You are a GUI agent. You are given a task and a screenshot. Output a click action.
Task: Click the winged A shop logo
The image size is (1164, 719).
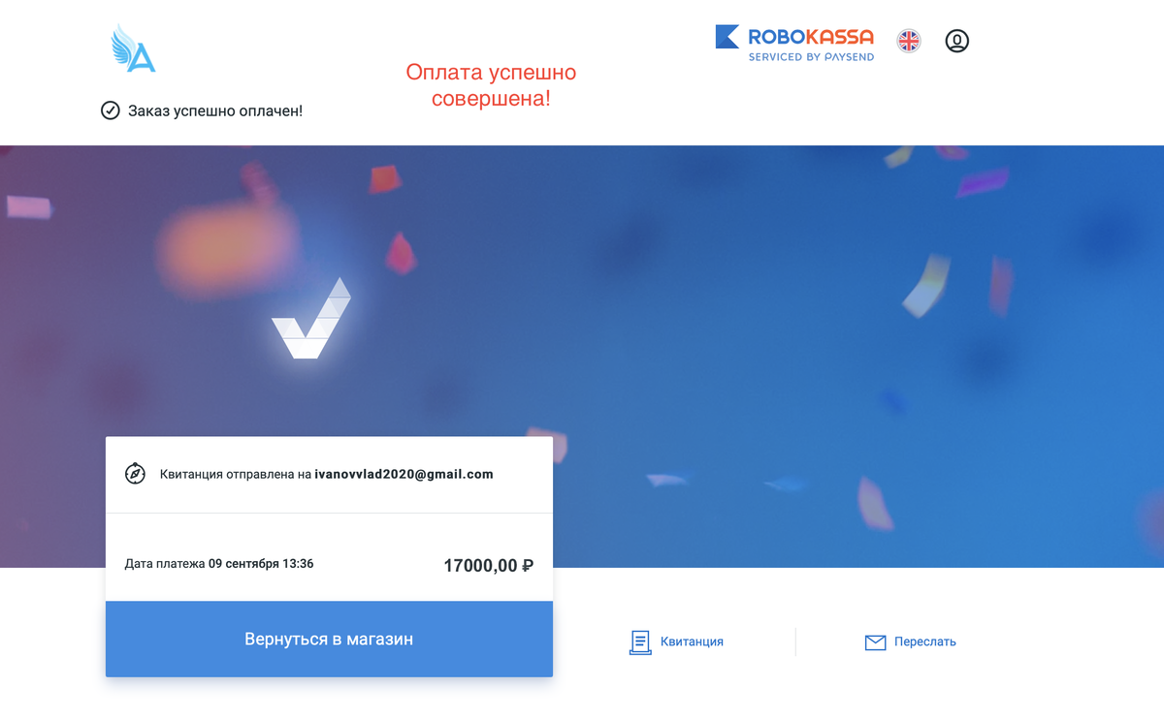pos(133,48)
